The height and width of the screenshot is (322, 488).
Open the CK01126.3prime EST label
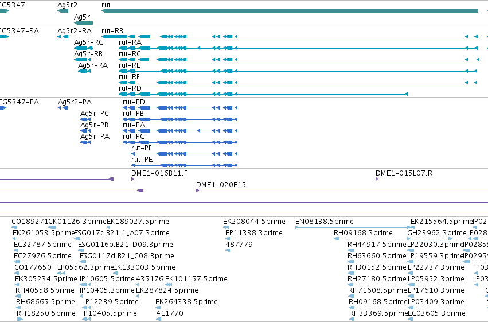click(x=77, y=222)
